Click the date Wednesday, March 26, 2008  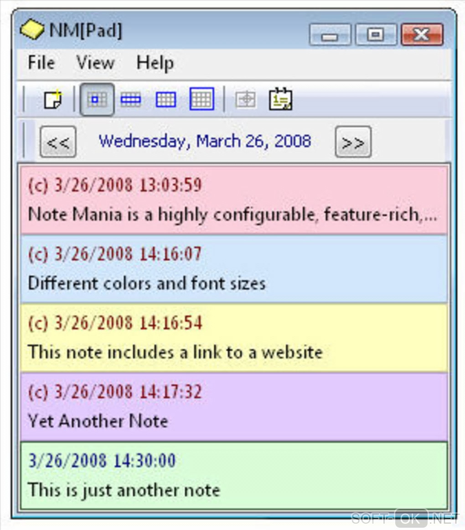pos(205,142)
